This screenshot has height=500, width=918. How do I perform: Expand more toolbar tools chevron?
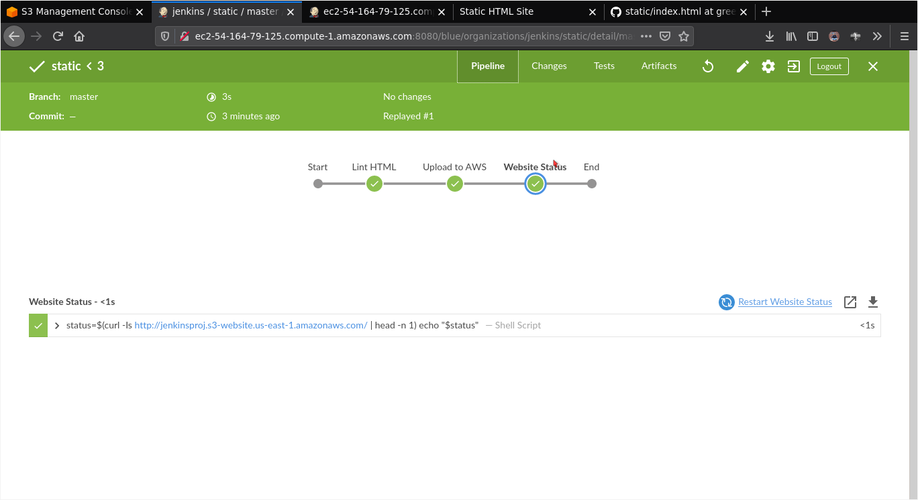click(877, 36)
